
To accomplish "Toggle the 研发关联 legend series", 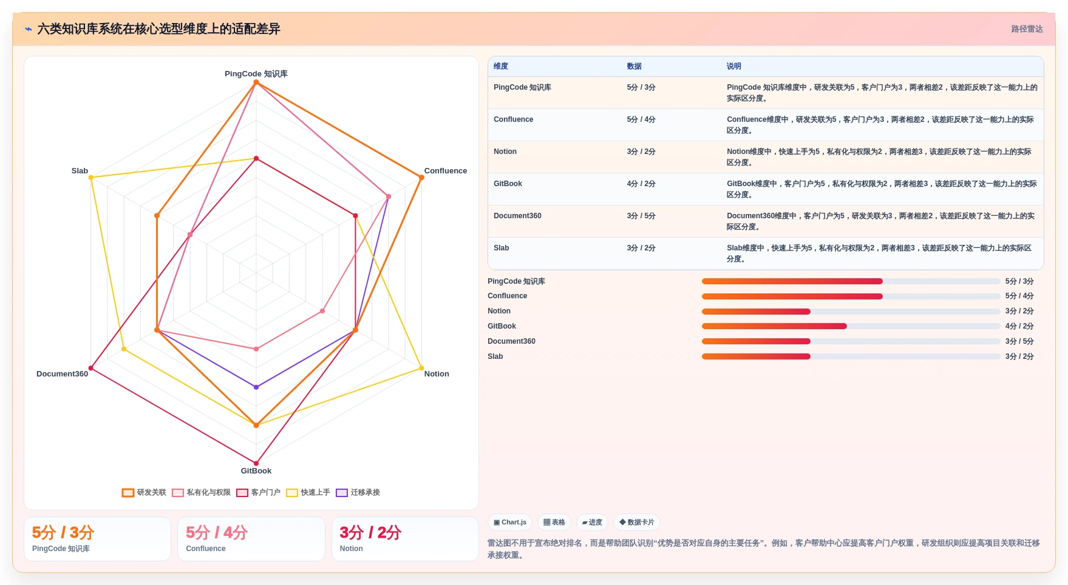I will [x=144, y=492].
